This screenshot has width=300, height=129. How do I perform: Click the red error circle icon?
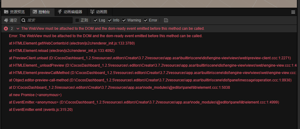pyautogui.click(x=6, y=29)
